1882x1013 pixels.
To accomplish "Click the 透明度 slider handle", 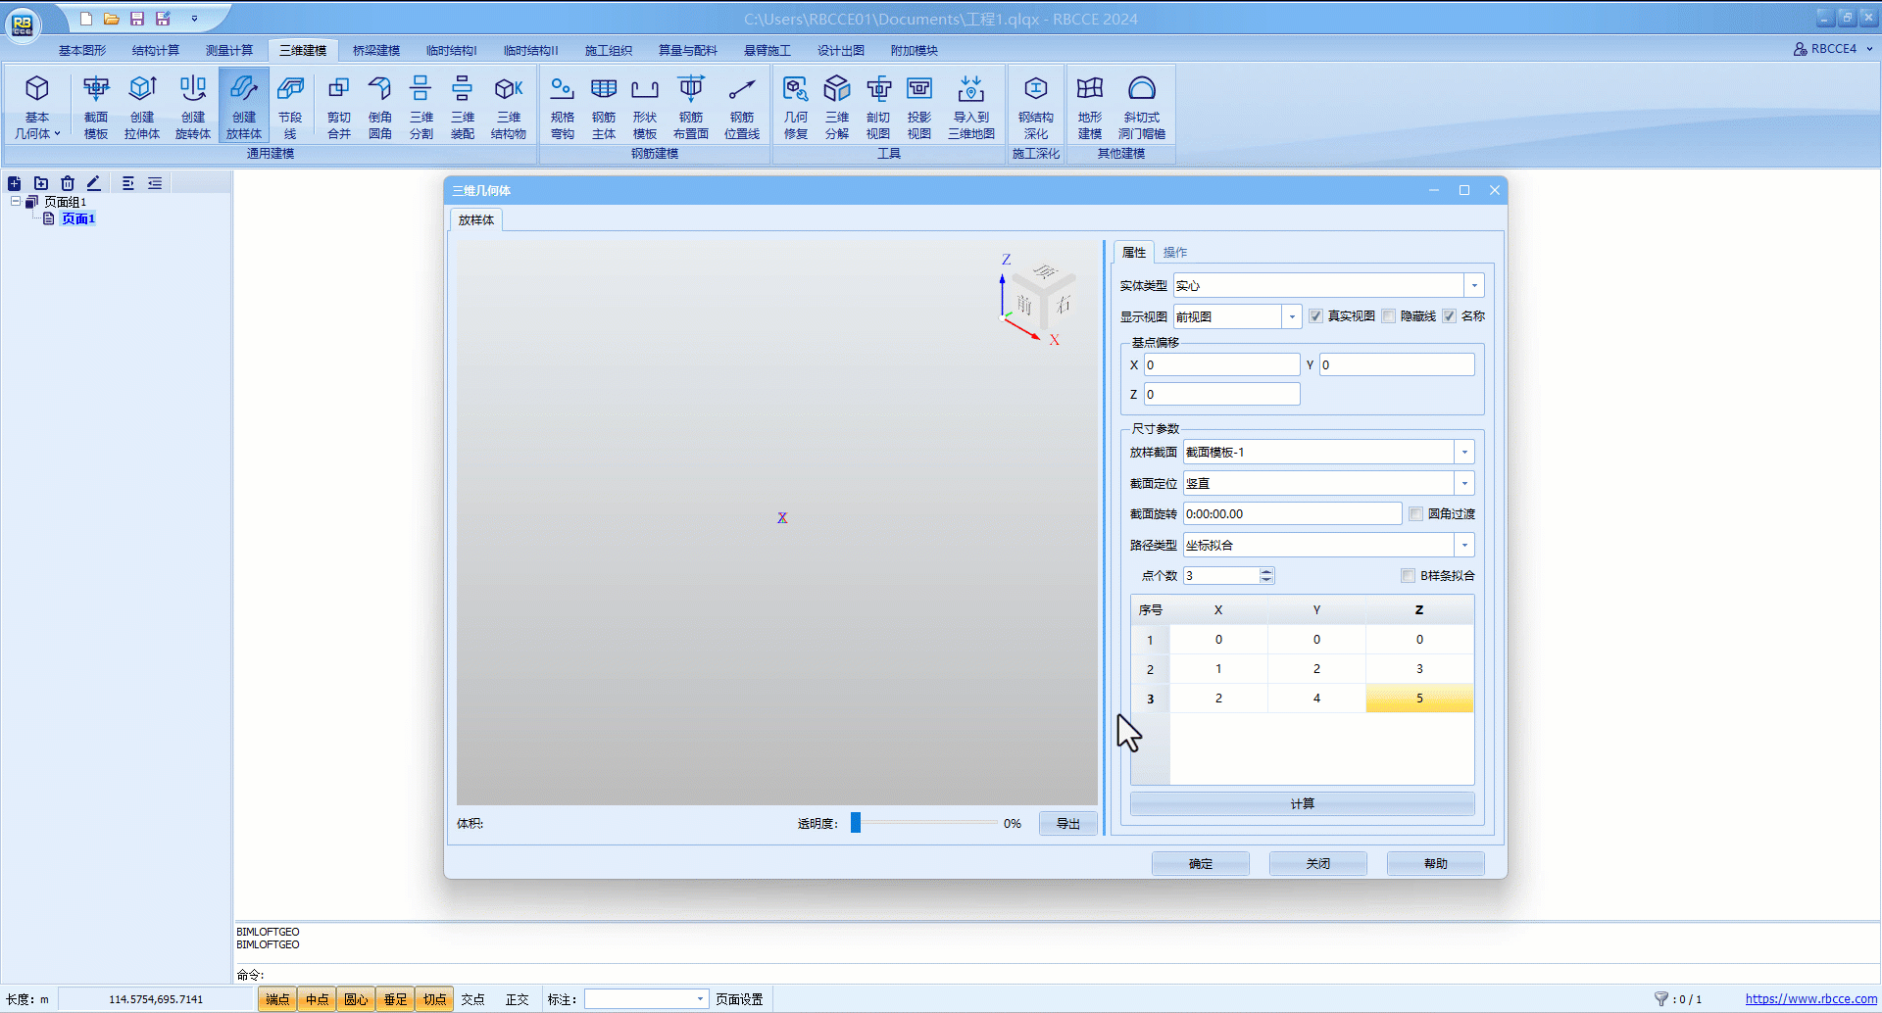I will [x=856, y=823].
